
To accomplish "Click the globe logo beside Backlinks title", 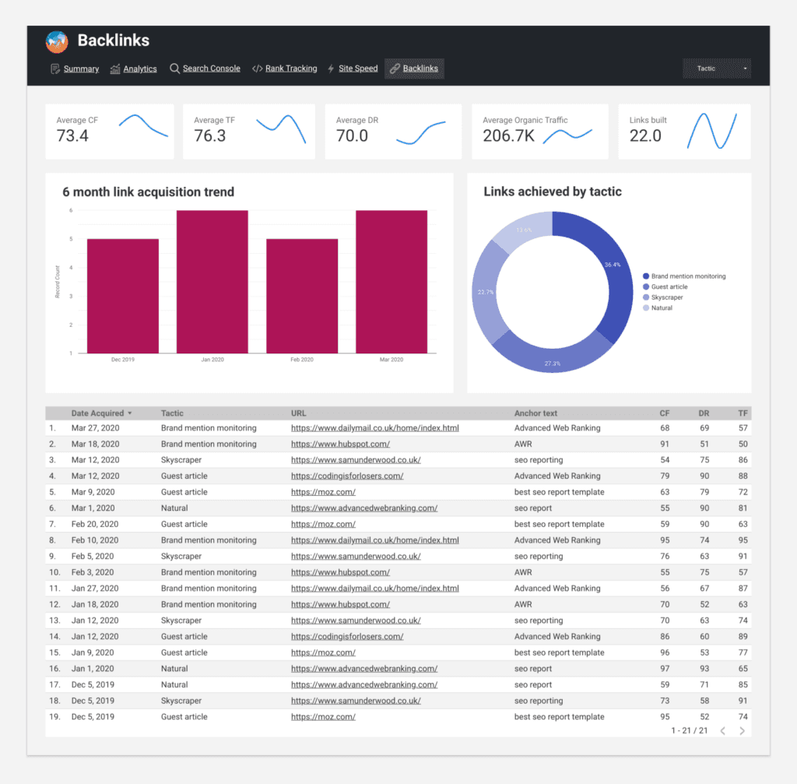I will pyautogui.click(x=56, y=42).
